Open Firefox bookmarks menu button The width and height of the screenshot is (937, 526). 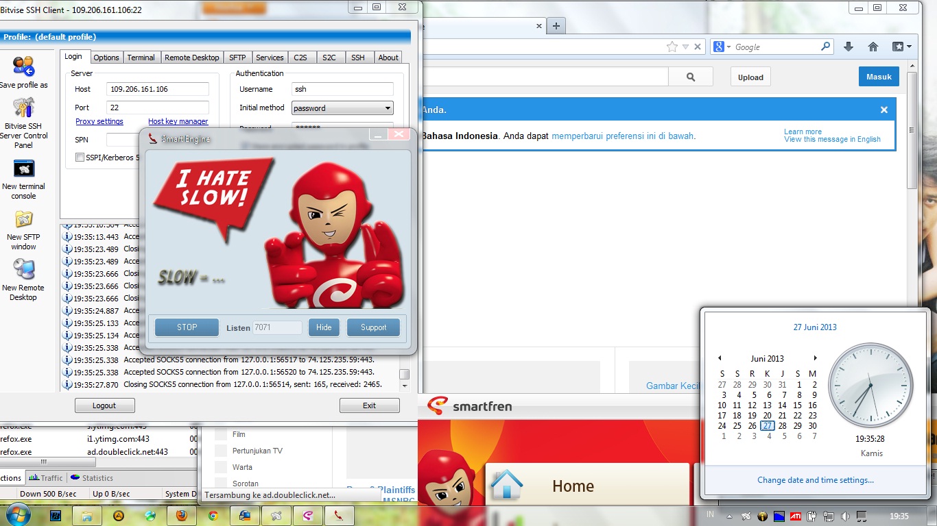(901, 47)
